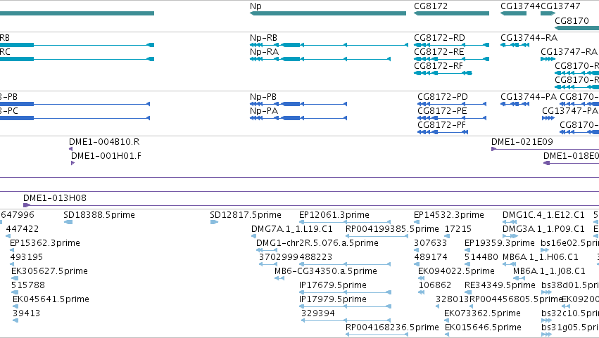
Task: Select insertion EK094022.5prime
Action: (456, 272)
